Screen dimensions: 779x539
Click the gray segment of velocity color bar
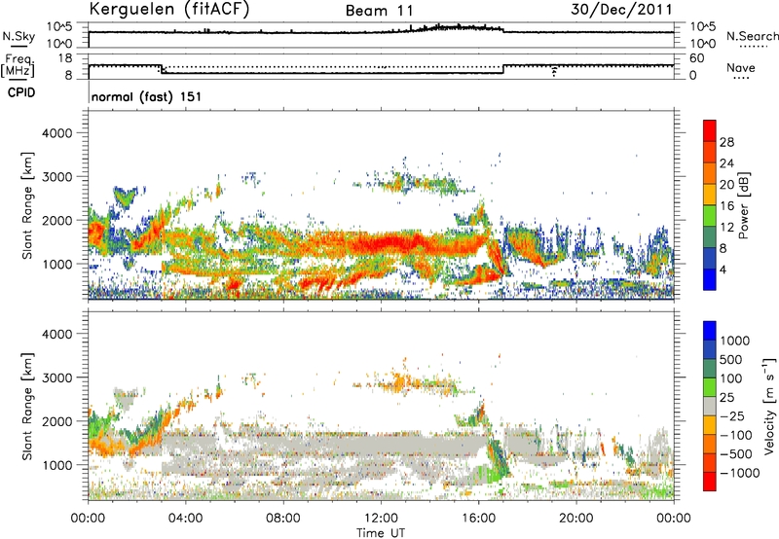click(x=710, y=406)
